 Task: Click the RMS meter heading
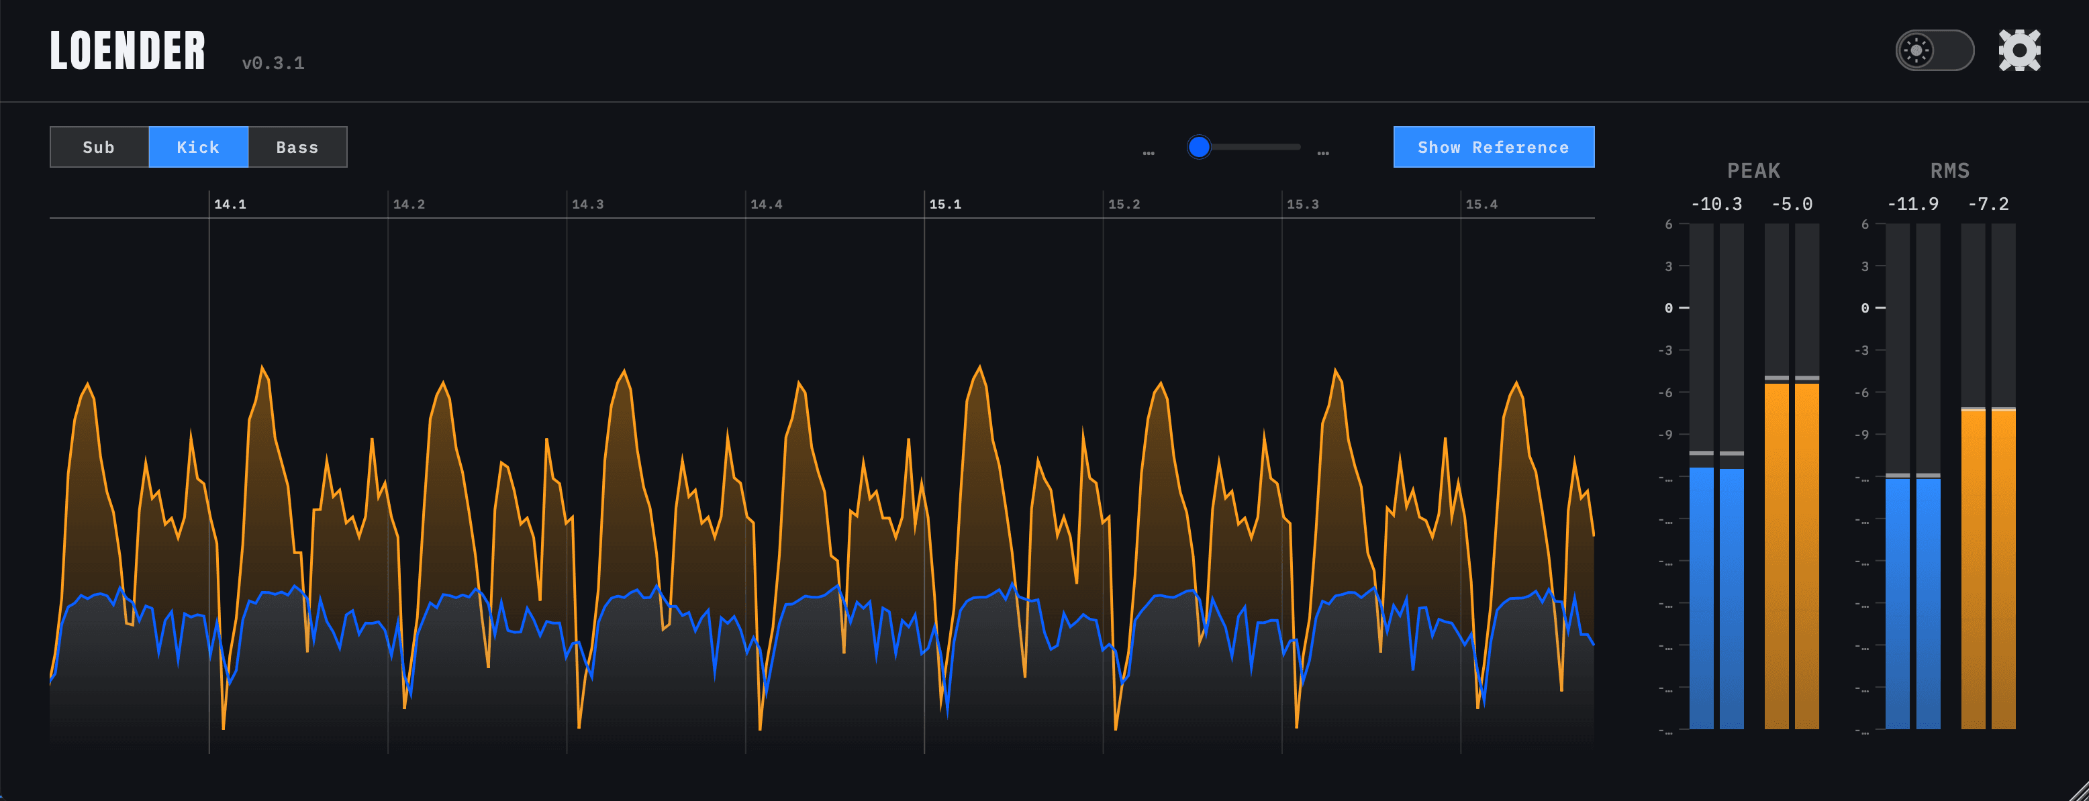tap(1949, 171)
